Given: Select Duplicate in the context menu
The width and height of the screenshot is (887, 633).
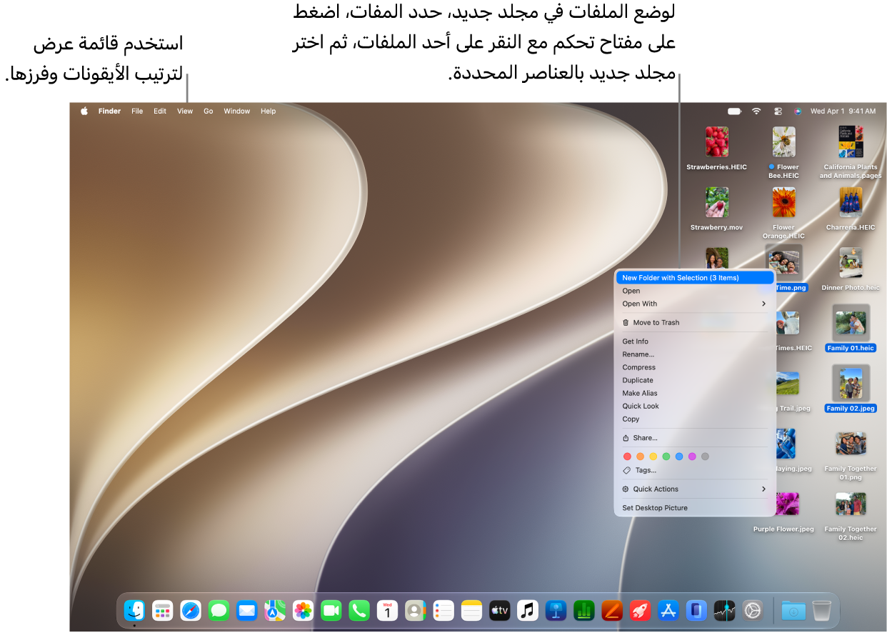Looking at the screenshot, I should click(695, 380).
